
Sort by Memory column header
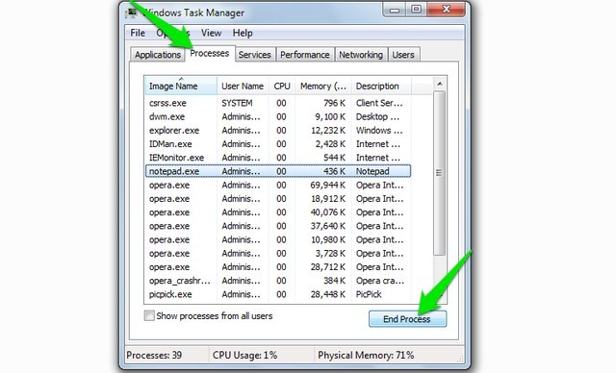(323, 86)
